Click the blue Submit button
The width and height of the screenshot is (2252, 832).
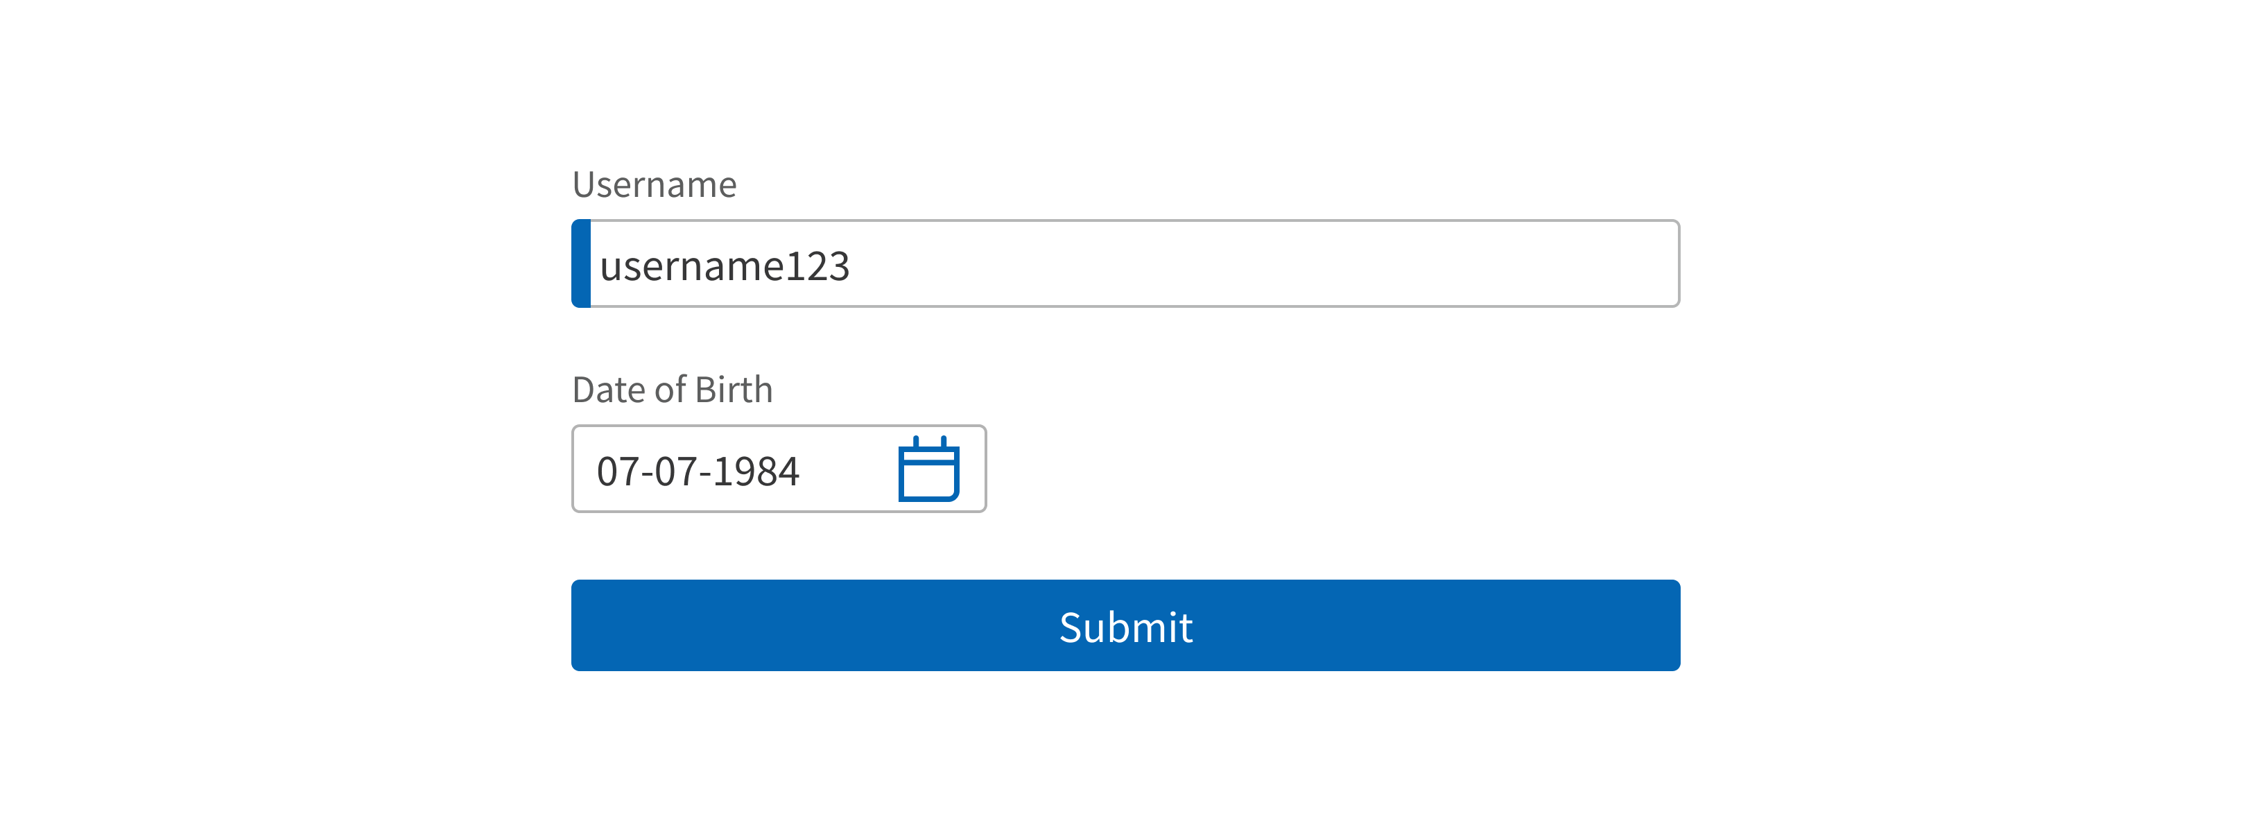coord(1125,625)
